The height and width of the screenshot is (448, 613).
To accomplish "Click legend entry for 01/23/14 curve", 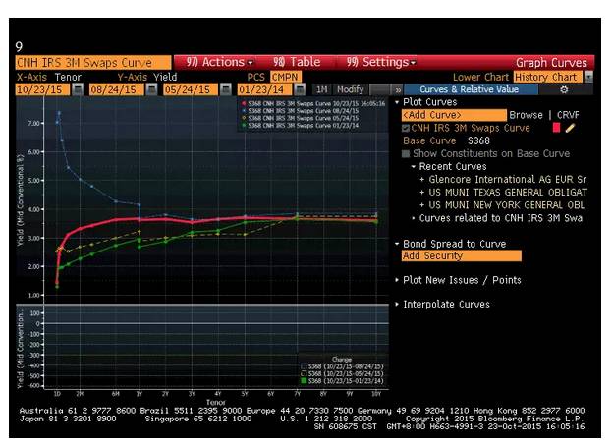I will 300,126.
